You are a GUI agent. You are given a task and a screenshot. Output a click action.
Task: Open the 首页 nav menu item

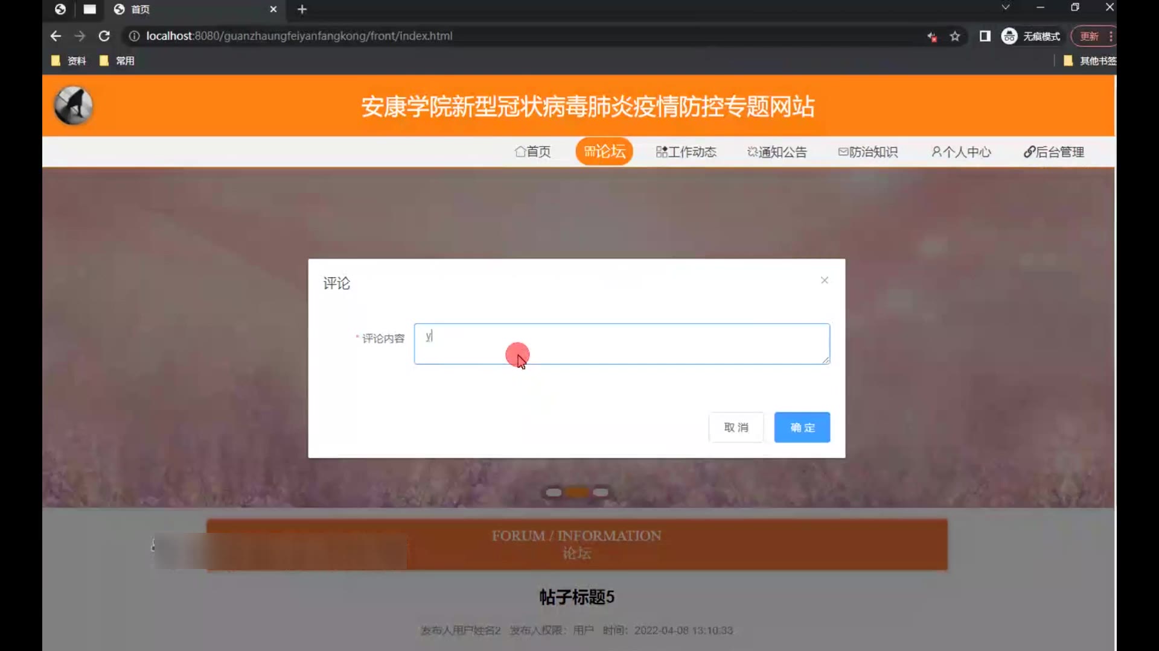click(532, 152)
